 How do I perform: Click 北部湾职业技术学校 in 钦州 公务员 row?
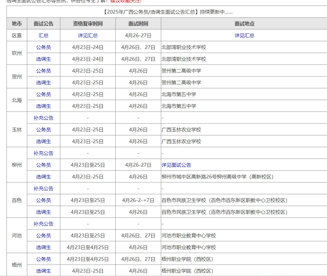(184, 47)
